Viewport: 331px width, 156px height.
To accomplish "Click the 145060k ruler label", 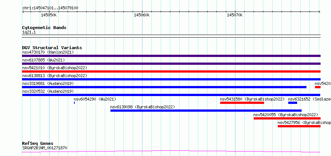I will [x=142, y=15].
